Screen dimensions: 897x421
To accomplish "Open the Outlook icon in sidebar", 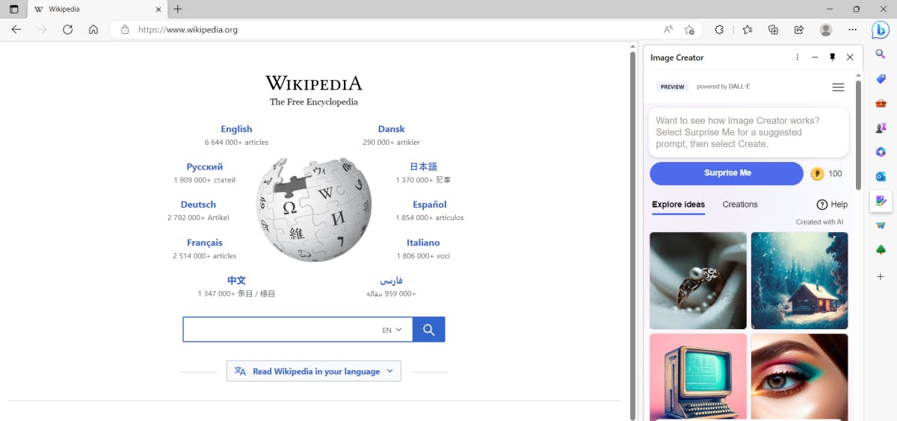I will [x=881, y=176].
